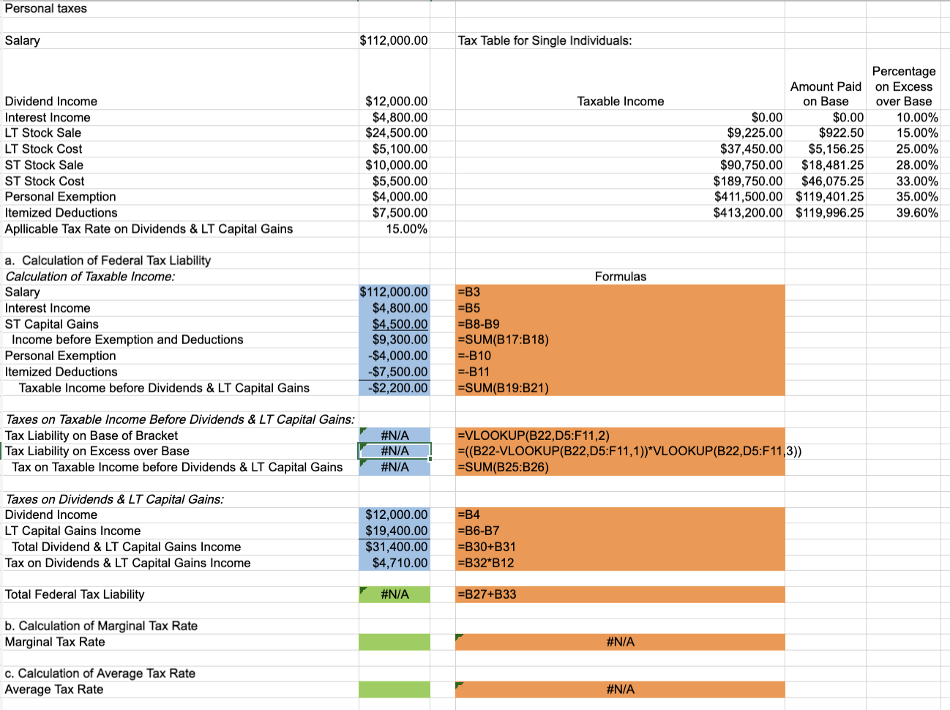Viewport: 950px width, 710px height.
Task: Click the Dividend Income value $12,000.00 input cell
Action: (x=394, y=101)
